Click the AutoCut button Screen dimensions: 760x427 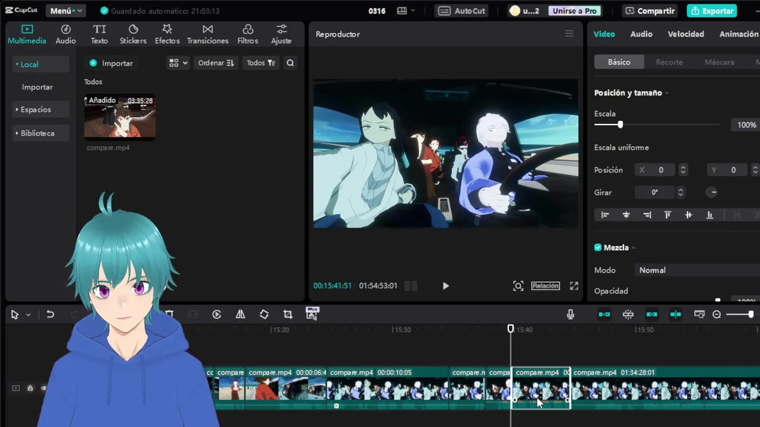tap(463, 11)
